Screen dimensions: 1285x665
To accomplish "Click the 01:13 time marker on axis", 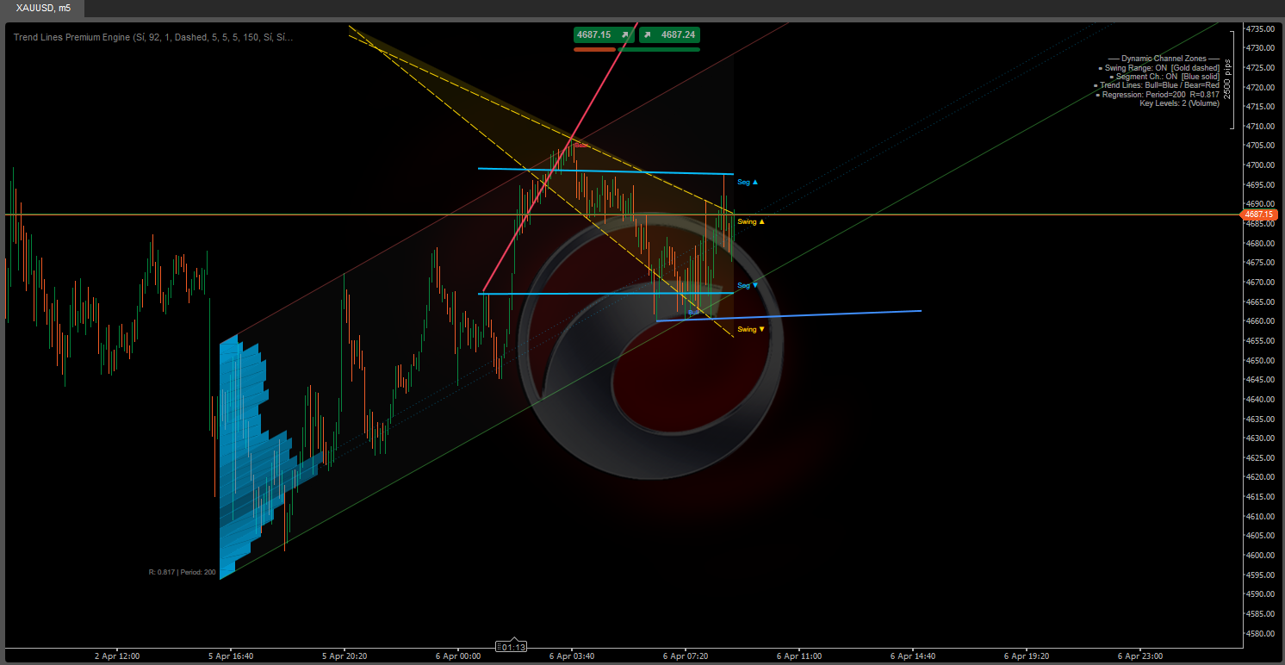I will (x=512, y=646).
